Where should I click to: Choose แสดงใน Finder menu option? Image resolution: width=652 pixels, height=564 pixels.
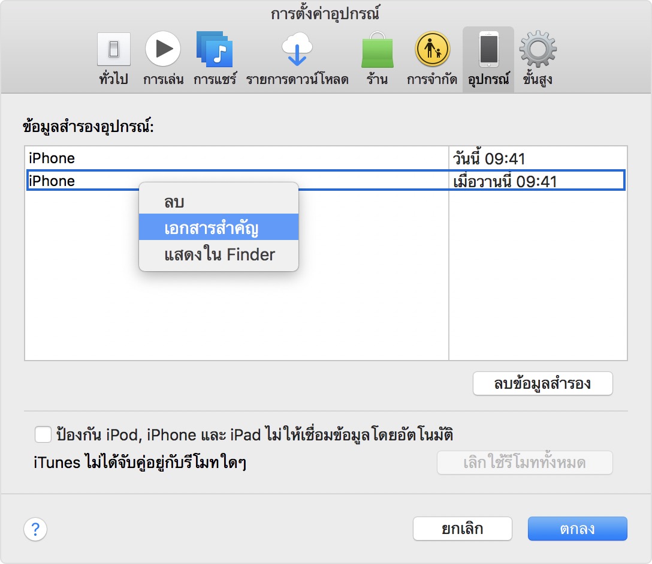coord(218,254)
